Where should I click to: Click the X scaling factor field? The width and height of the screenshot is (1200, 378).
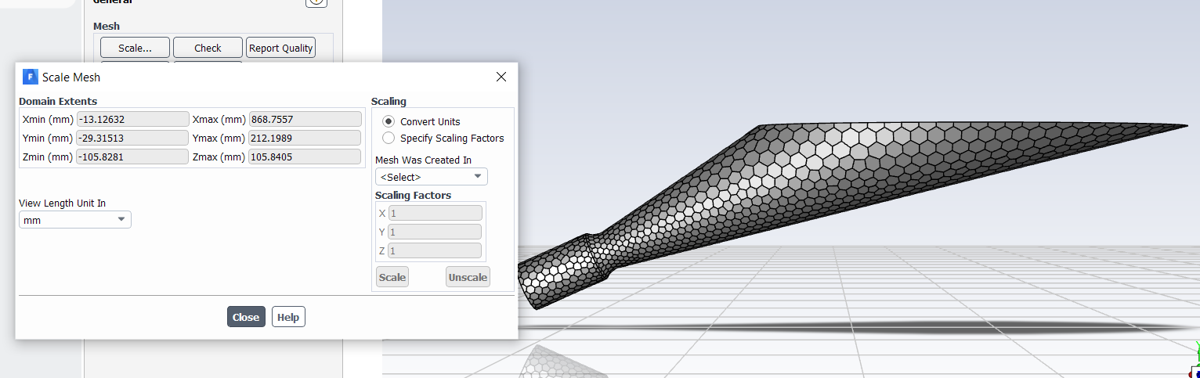click(435, 213)
